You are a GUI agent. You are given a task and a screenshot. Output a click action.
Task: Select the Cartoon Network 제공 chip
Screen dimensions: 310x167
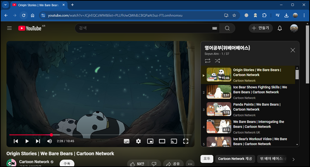click(x=235, y=159)
